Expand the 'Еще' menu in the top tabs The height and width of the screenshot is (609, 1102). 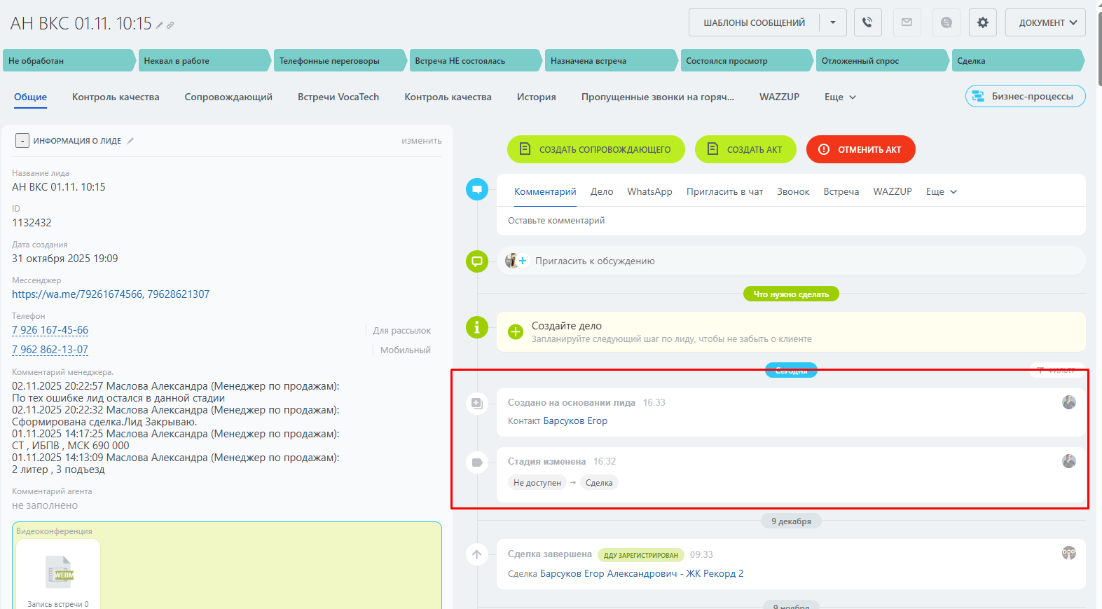(x=840, y=97)
